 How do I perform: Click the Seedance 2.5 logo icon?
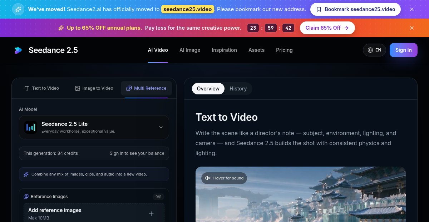click(18, 50)
